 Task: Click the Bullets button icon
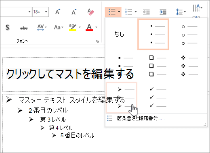coord(112,12)
